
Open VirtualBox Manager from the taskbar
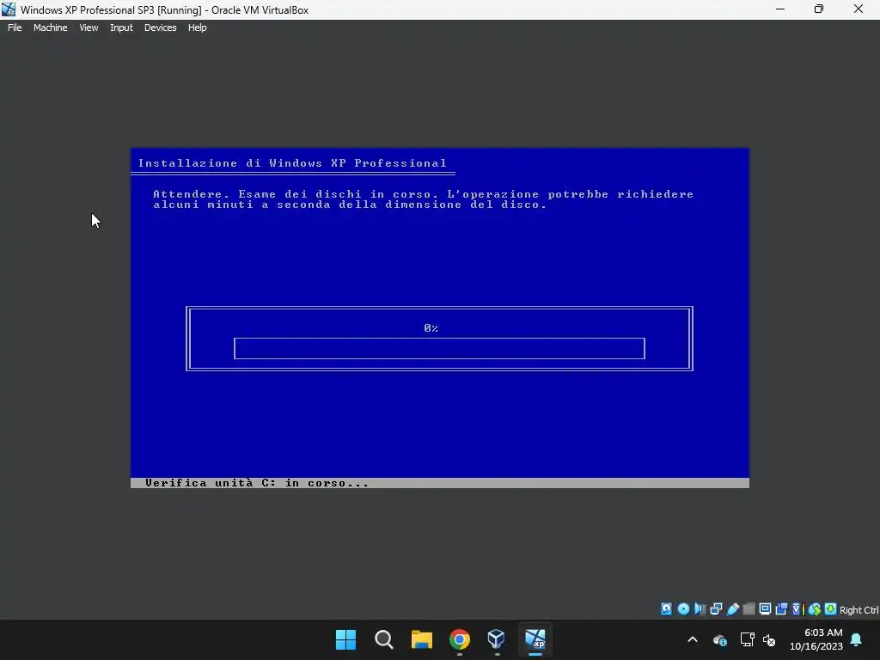[x=497, y=639]
